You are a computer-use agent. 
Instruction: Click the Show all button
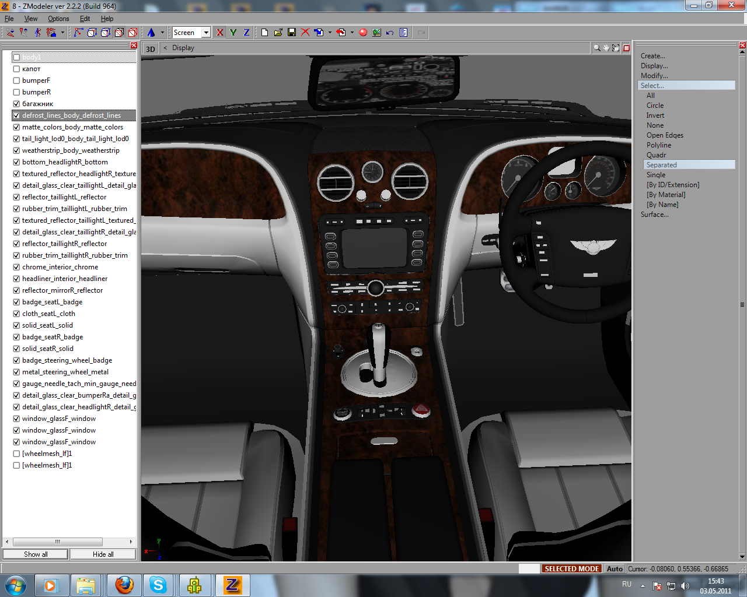tap(36, 554)
